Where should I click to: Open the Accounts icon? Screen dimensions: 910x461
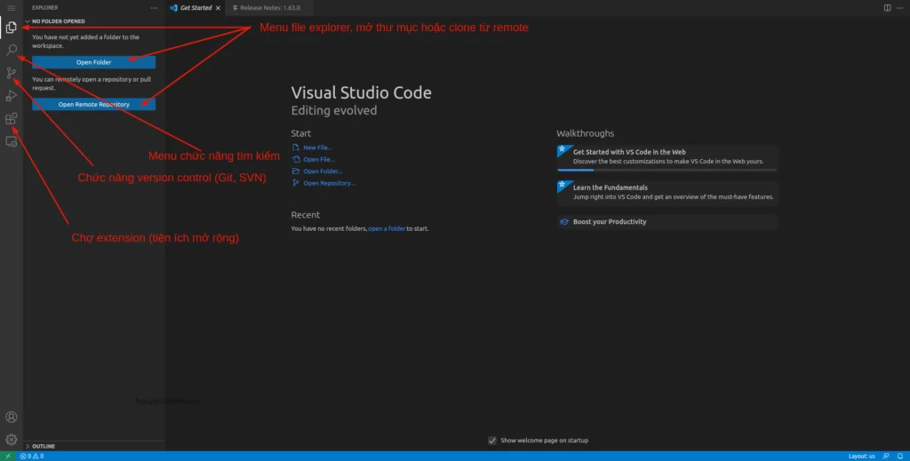(x=11, y=417)
